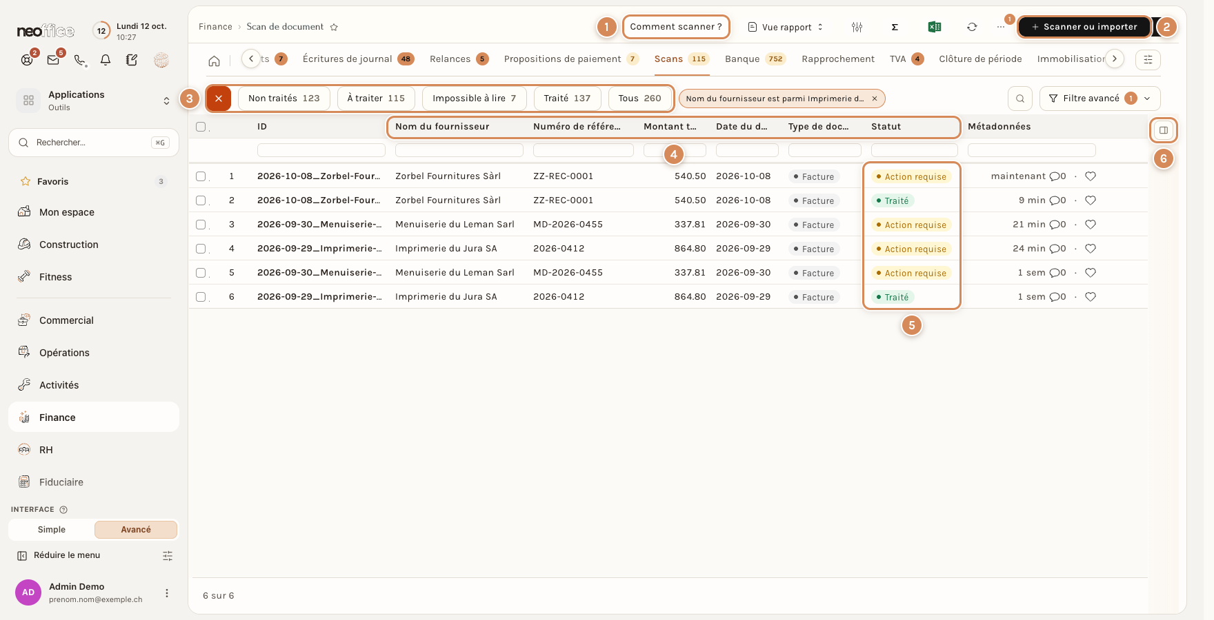Check the row 3 checkbox

click(x=201, y=225)
